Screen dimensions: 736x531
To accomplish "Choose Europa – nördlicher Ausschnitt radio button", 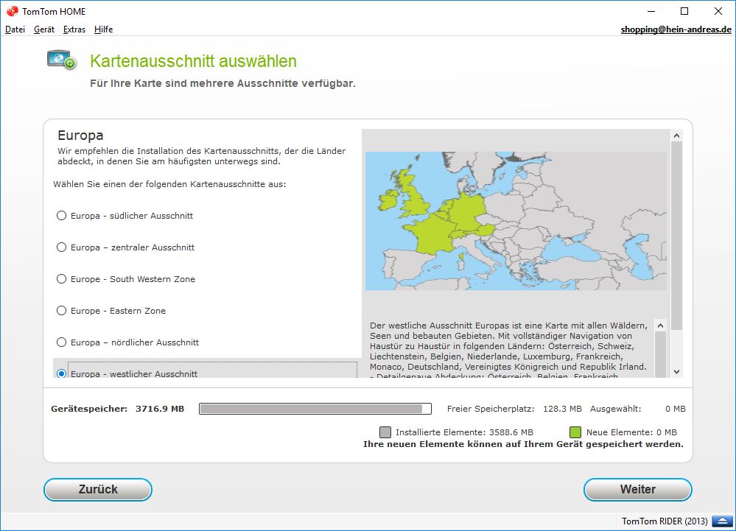I will pos(62,342).
